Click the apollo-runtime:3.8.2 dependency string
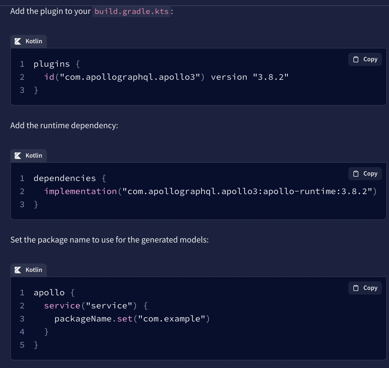This screenshot has width=389, height=368. point(249,191)
